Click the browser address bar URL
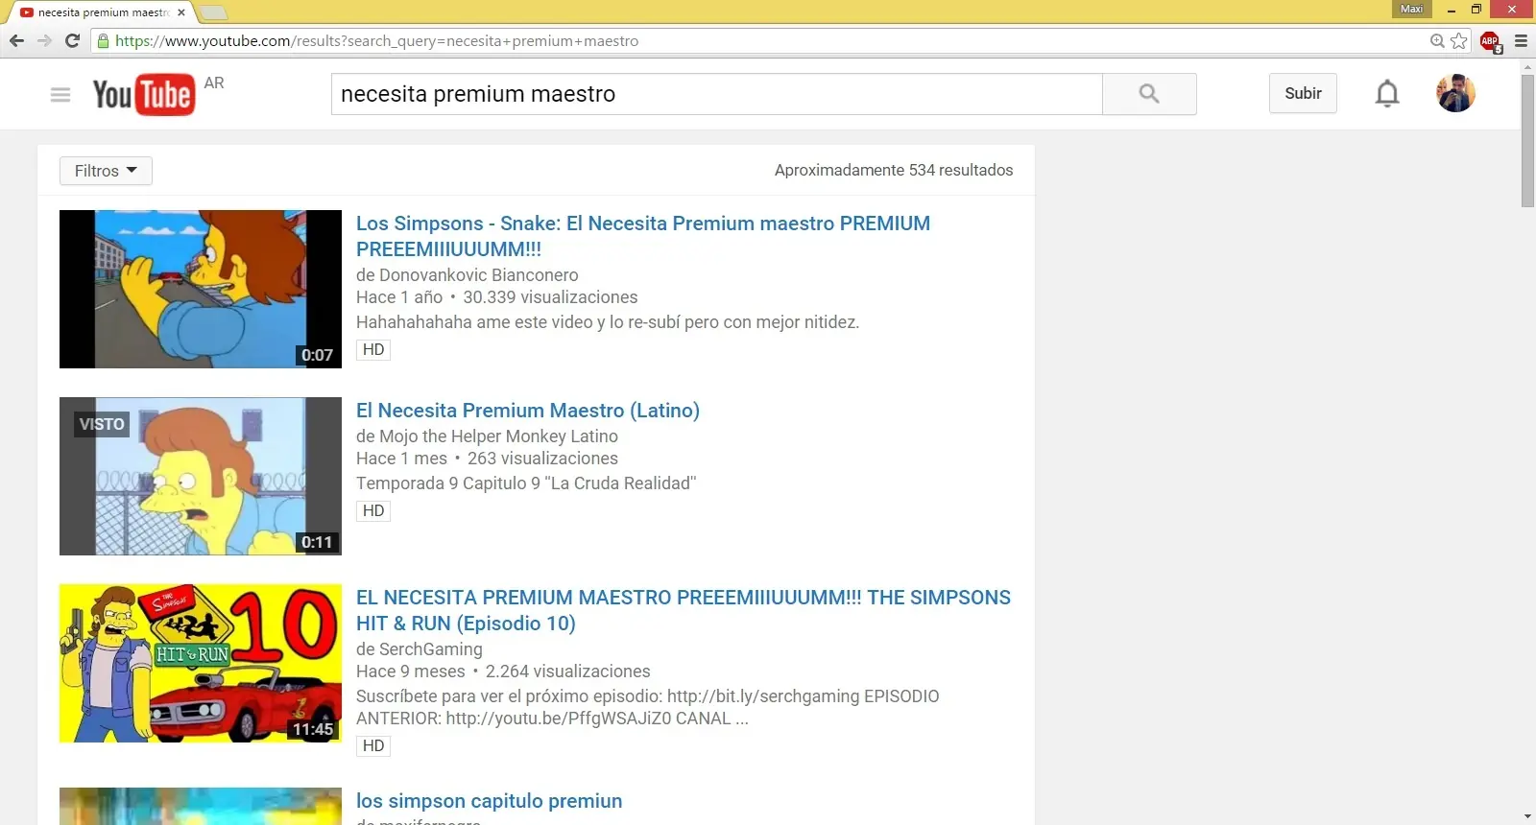 [x=376, y=40]
